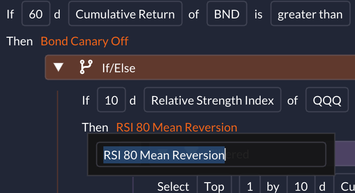Edit the 10 day RSI period field

pos(111,100)
